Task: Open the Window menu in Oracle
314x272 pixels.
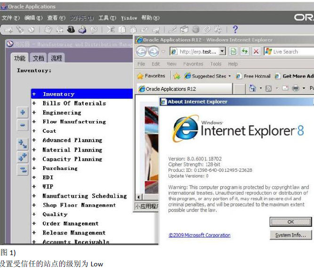Action: point(129,18)
